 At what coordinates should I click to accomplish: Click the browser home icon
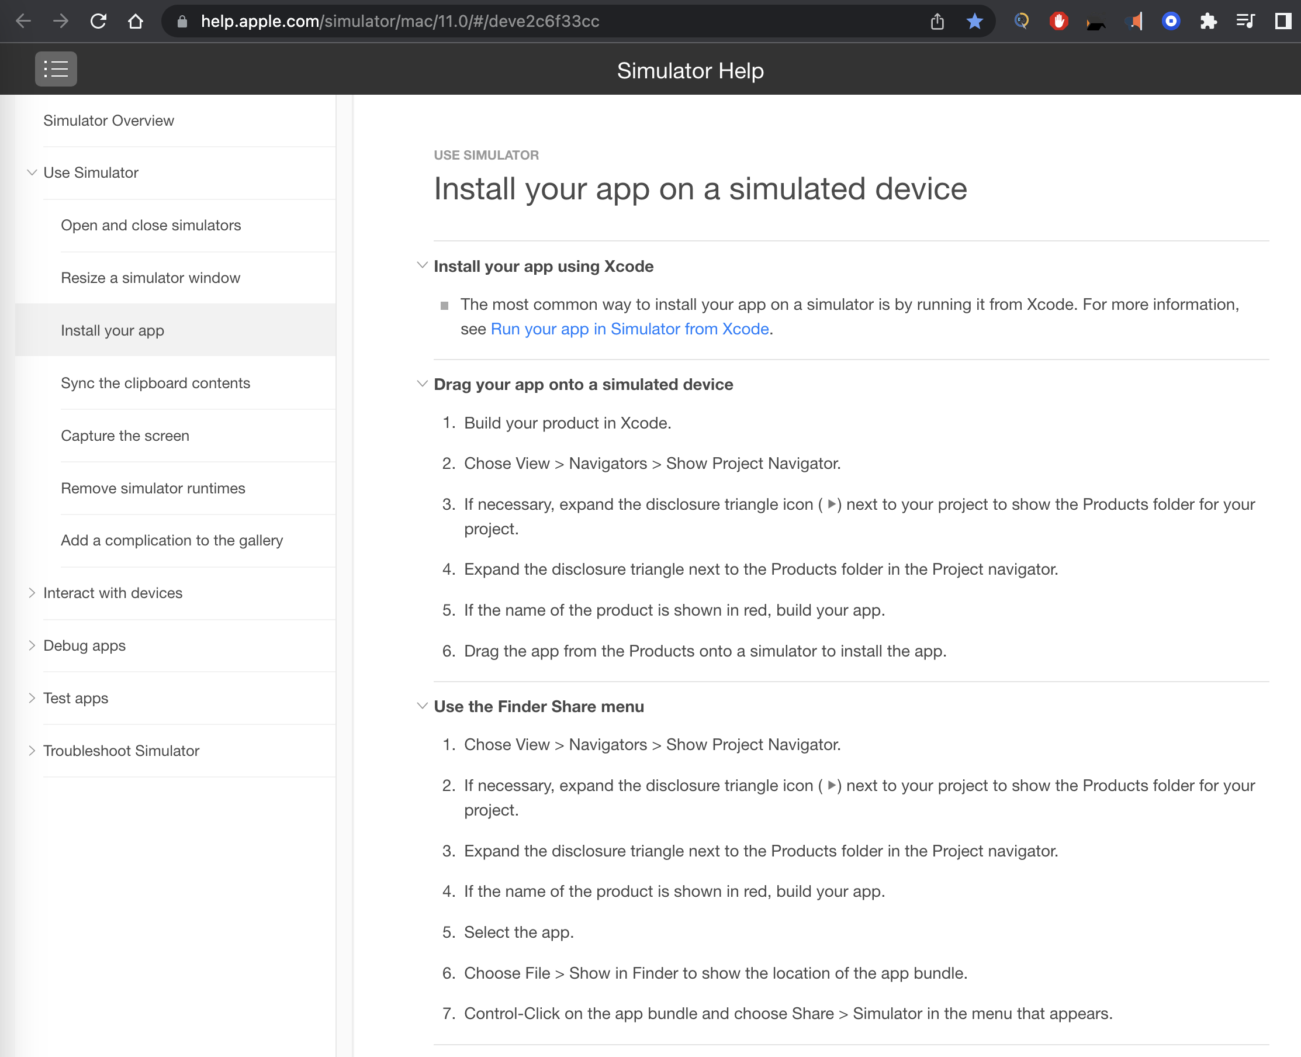pyautogui.click(x=135, y=21)
